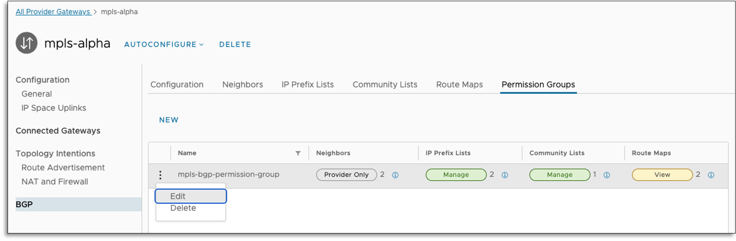This screenshot has height=241, width=736.
Task: Click the three-dot row actions icon
Action: point(160,175)
